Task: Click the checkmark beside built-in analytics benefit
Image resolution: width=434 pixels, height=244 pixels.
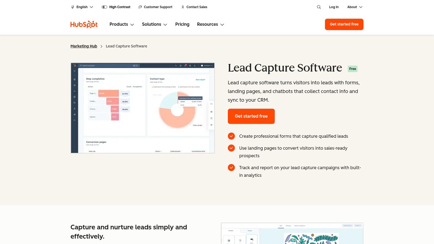Action: tap(231, 168)
